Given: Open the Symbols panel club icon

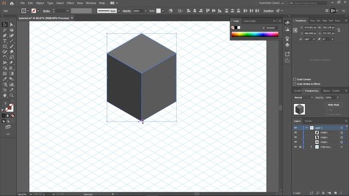Looking at the screenshot, I should pyautogui.click(x=287, y=45).
